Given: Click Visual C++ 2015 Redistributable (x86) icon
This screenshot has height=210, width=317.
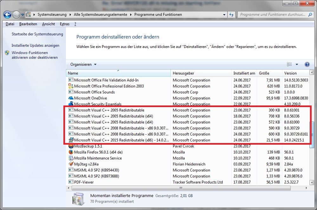Looking at the screenshot, I should (x=71, y=140).
